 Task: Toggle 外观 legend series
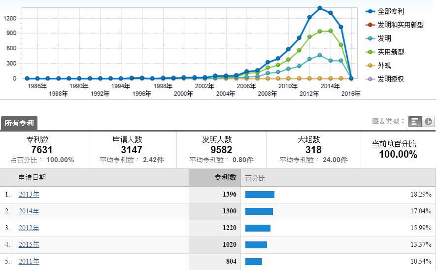pos(378,66)
